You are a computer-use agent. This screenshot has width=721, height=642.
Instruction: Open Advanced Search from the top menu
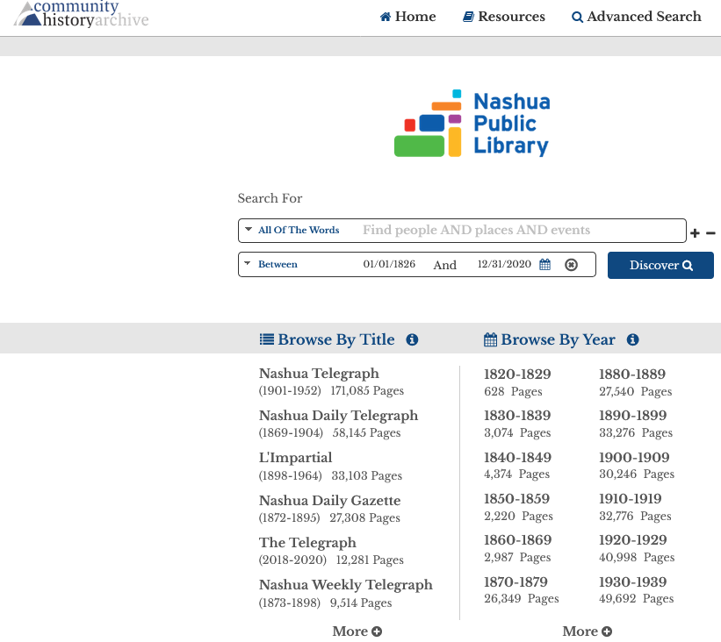636,17
